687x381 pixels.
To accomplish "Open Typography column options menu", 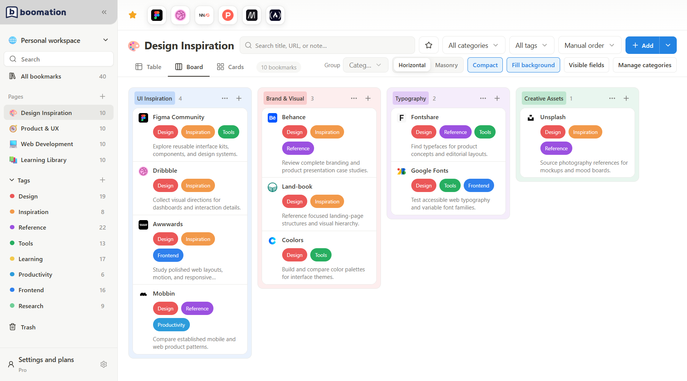I will click(x=483, y=98).
